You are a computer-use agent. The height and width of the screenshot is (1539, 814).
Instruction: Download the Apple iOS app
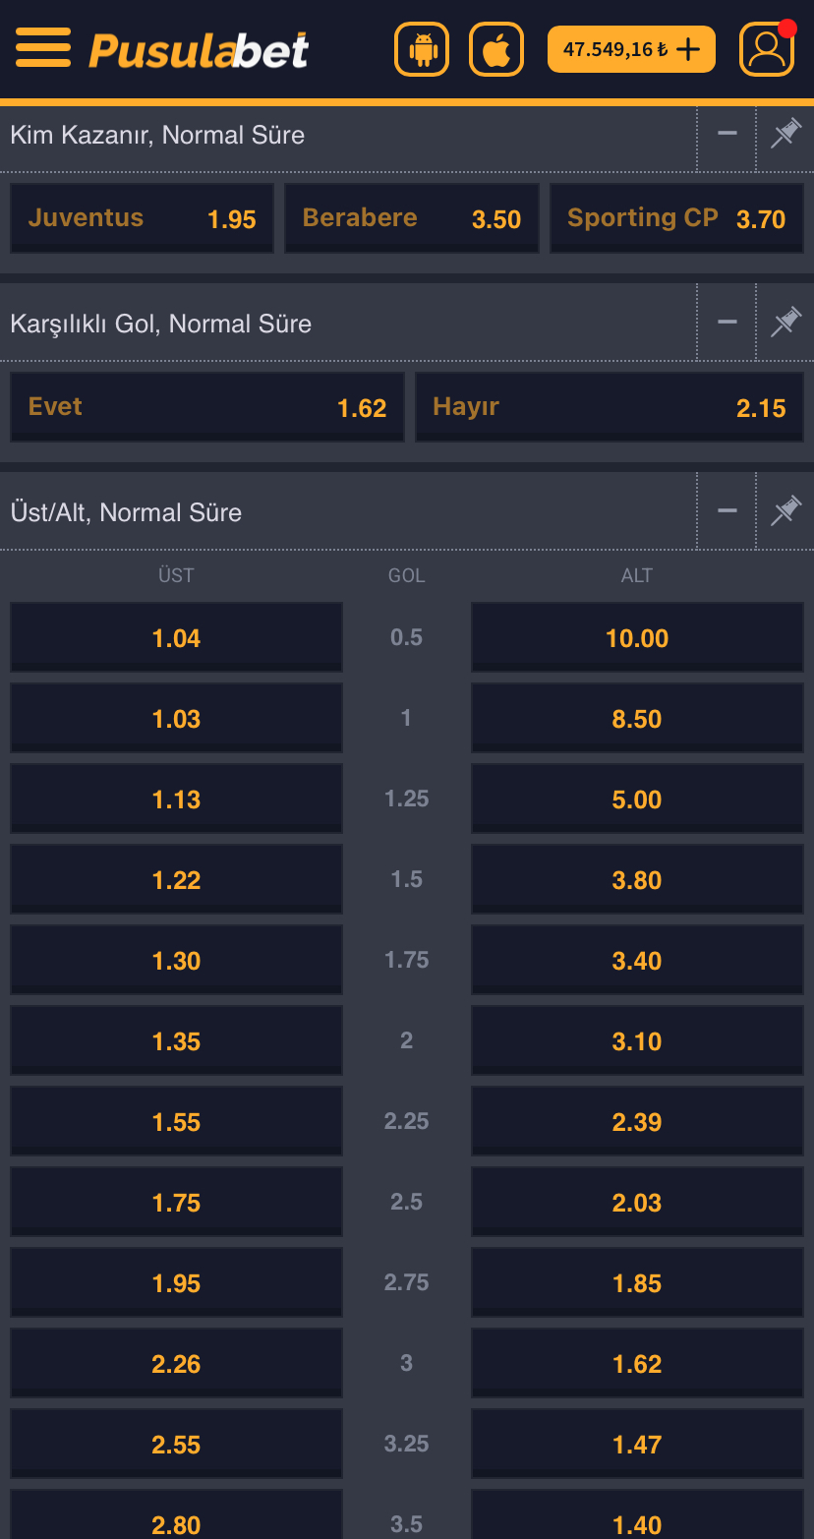tap(496, 49)
